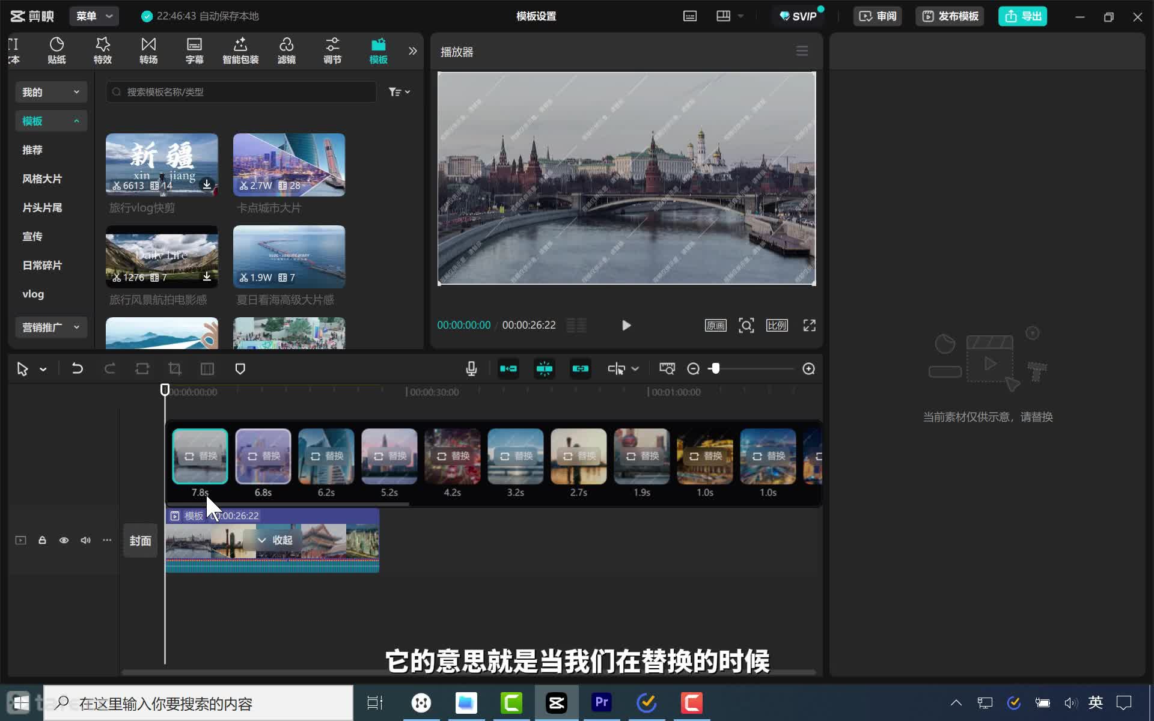Open the 菜单 menu dropdown
The height and width of the screenshot is (721, 1154).
pos(94,16)
